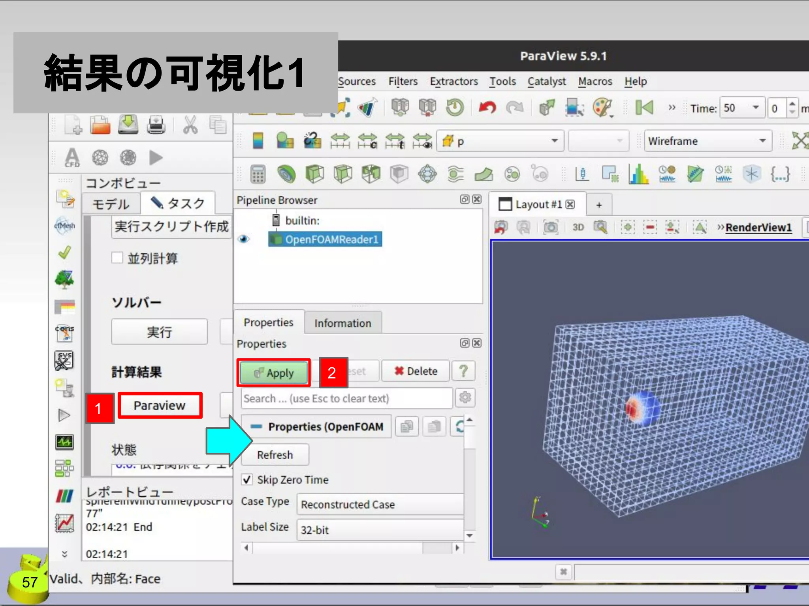809x606 pixels.
Task: Open the Extractors menu
Action: (x=454, y=81)
